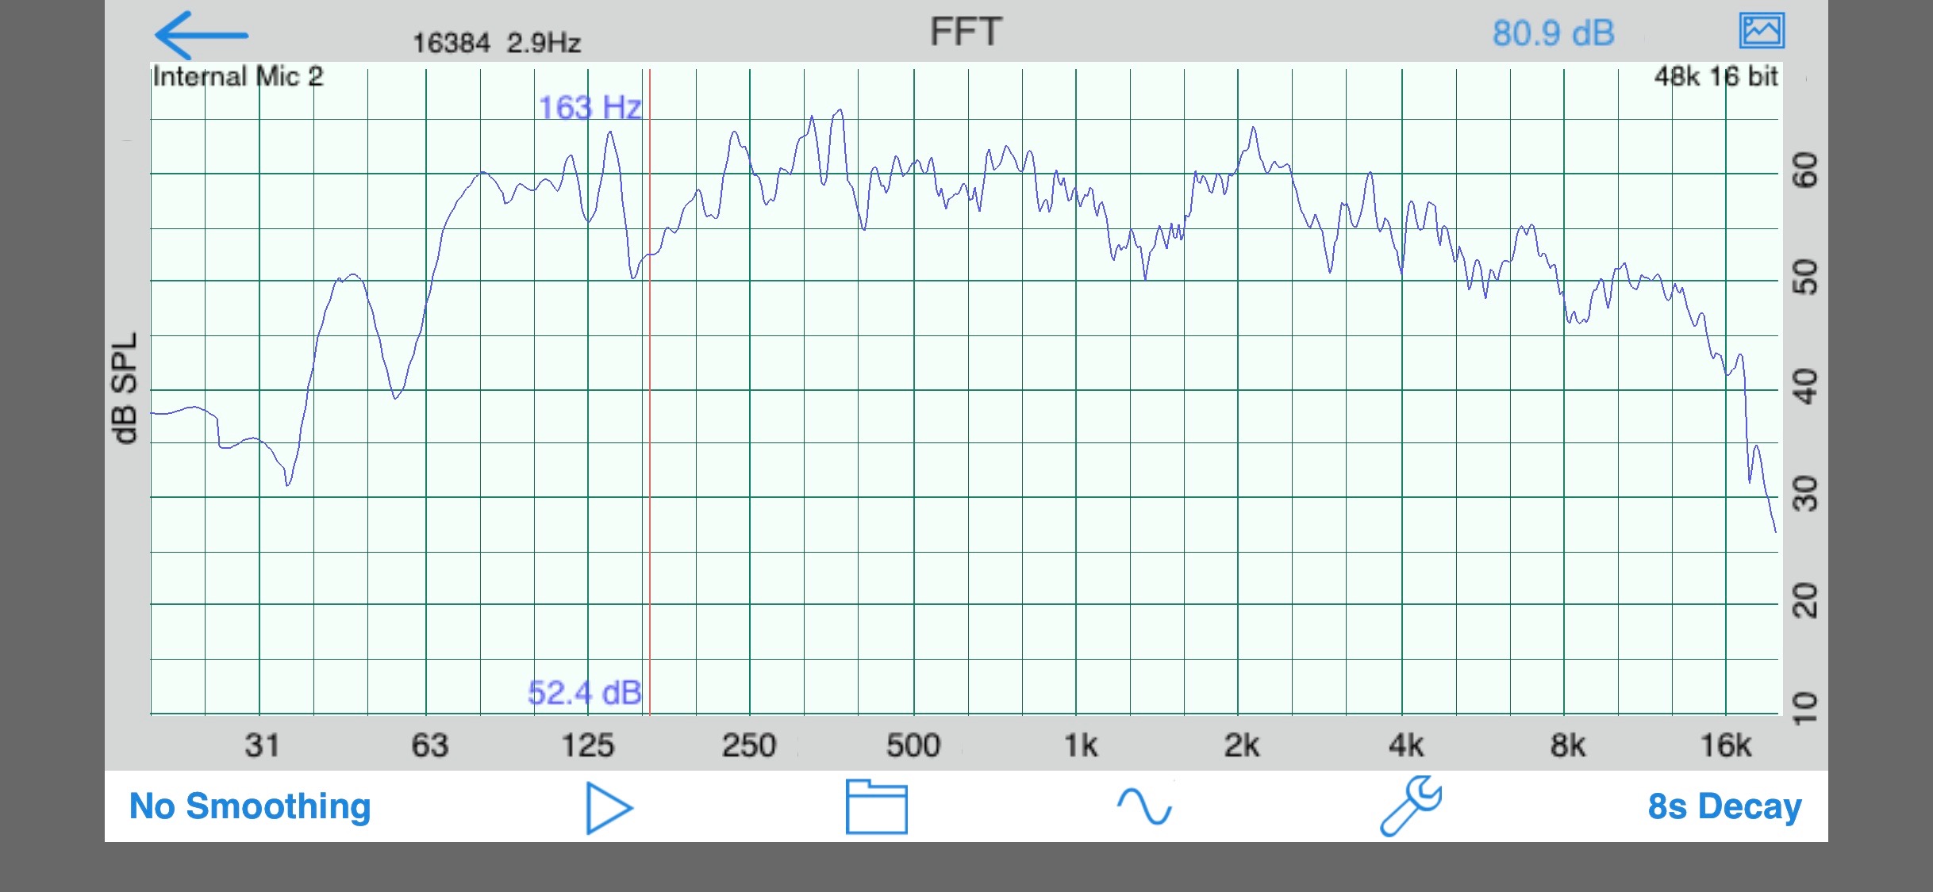Open saved files with folder icon
The width and height of the screenshot is (1933, 892).
(876, 807)
